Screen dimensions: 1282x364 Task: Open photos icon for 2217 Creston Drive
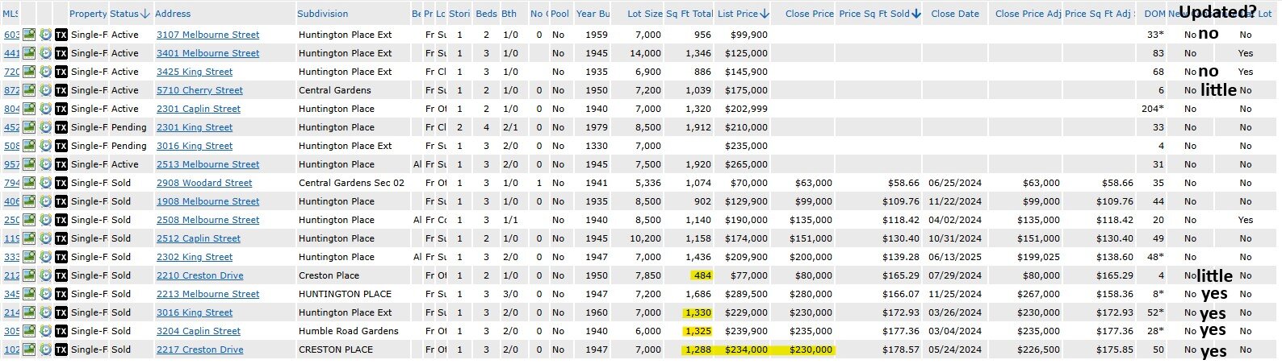pyautogui.click(x=29, y=350)
